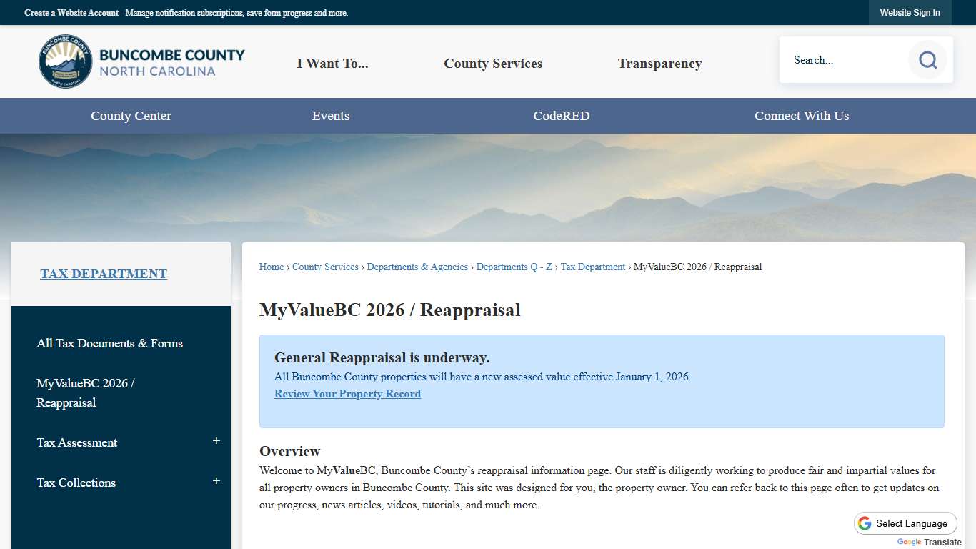Expand the Tax Collections menu

point(216,482)
